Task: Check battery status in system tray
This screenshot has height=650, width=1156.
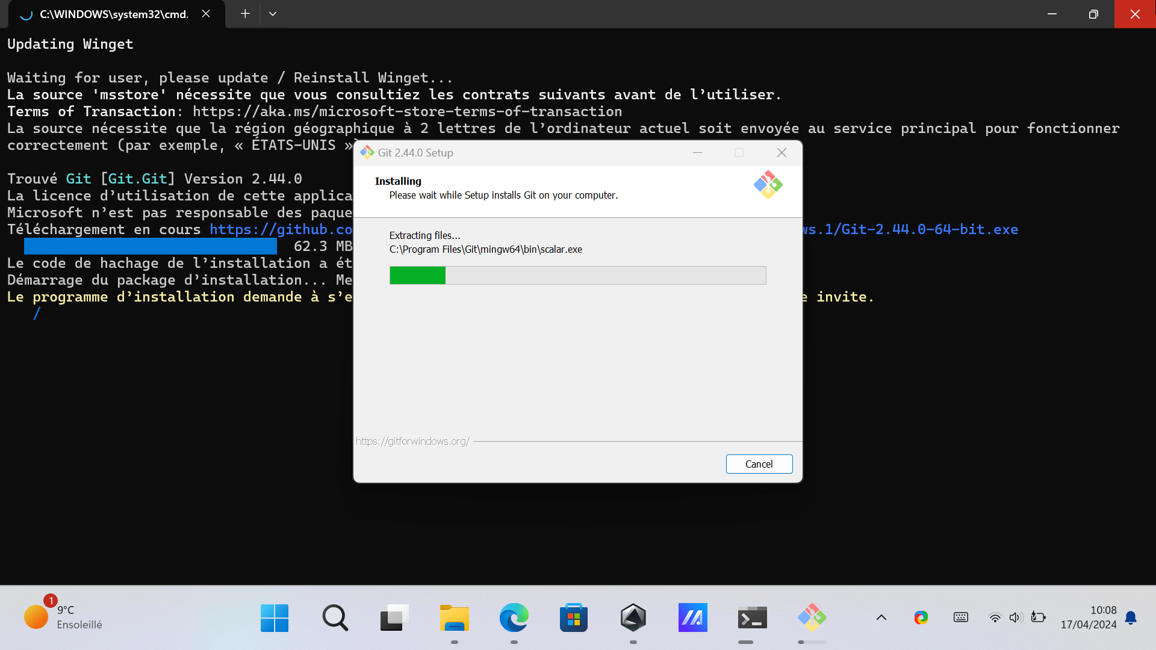Action: click(x=1039, y=617)
